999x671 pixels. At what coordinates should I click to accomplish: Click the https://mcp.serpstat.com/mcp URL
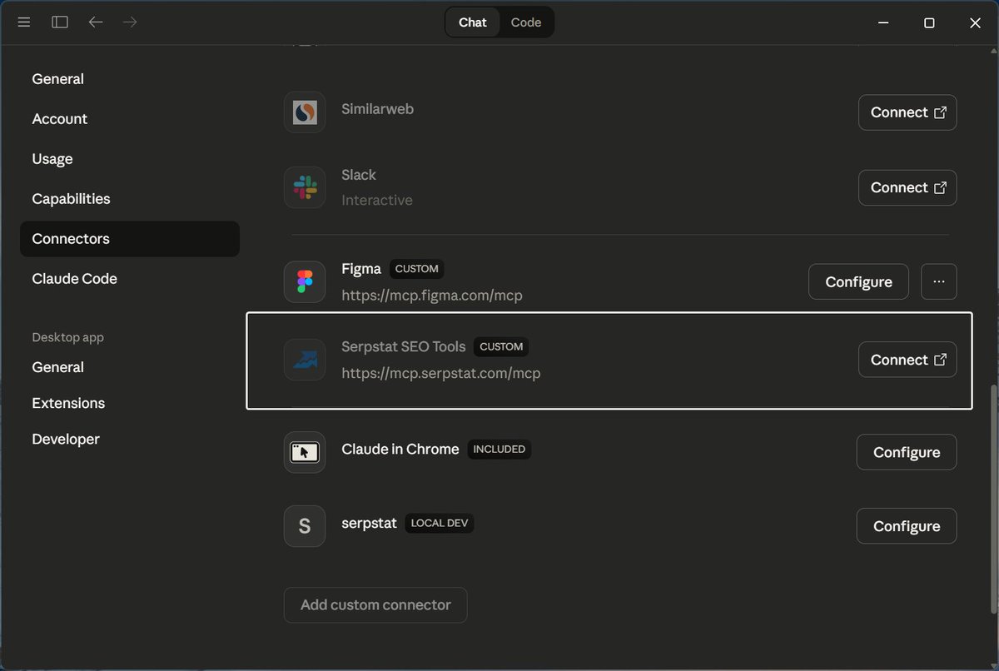point(441,373)
